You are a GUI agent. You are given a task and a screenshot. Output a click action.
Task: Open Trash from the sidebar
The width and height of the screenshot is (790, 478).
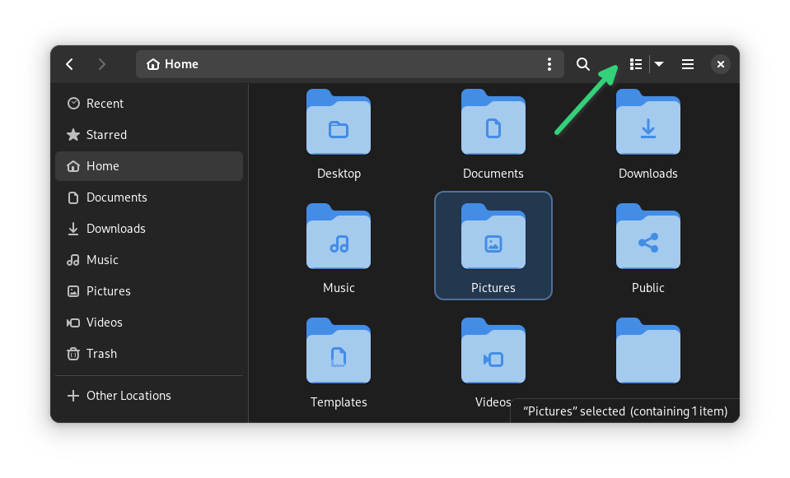tap(101, 354)
